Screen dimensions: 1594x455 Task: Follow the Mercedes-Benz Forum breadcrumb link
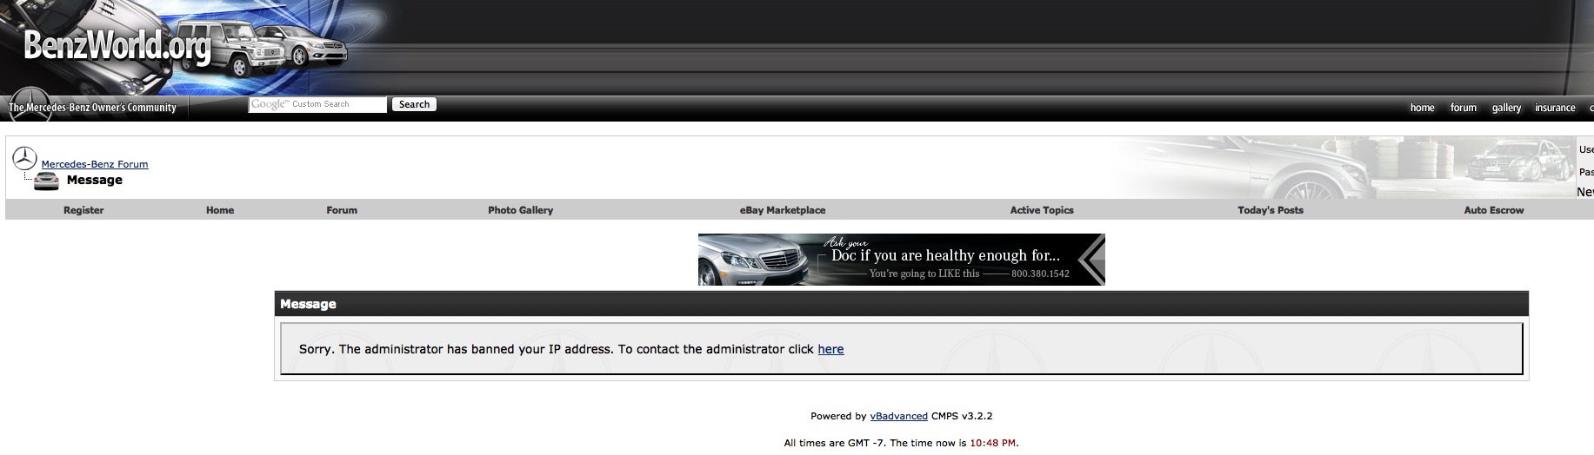coord(95,164)
